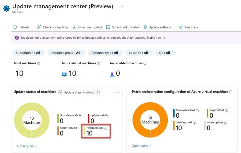Click info icon beside OS orchestrated
The height and width of the screenshot is (153, 241).
(x=194, y=123)
